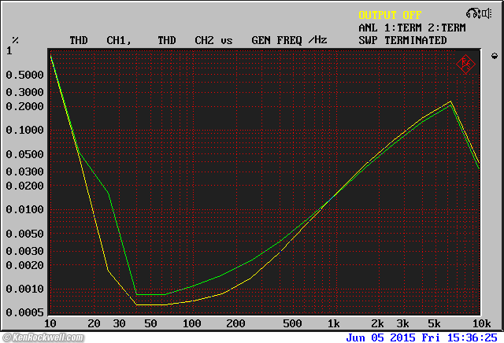504x343 pixels.
Task: Click the 0.0005 bottom Y-axis value
Action: coord(28,313)
